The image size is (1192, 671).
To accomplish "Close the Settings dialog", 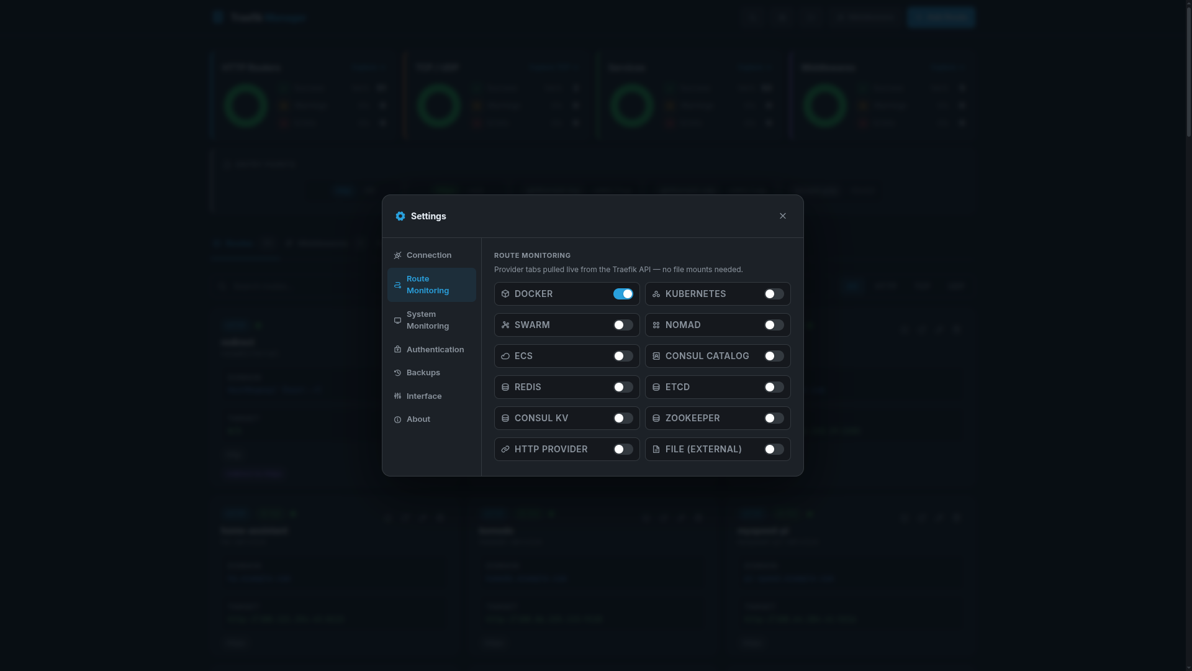I will pos(782,216).
